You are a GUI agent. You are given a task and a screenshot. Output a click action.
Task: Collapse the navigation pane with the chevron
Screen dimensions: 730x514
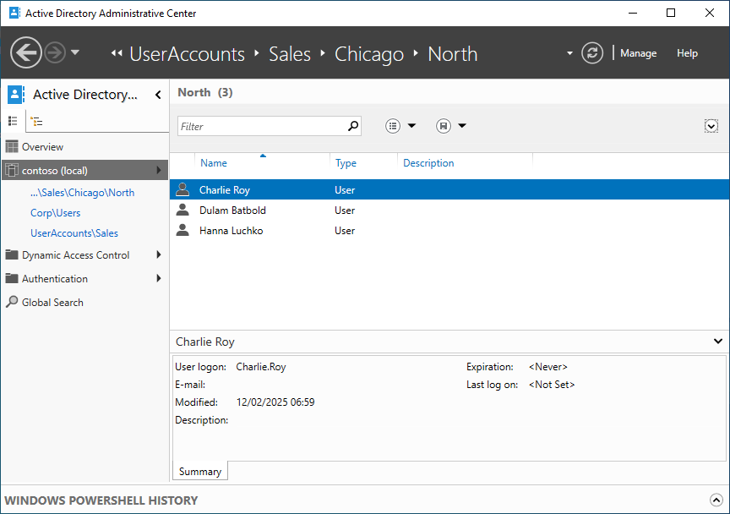pyautogui.click(x=158, y=95)
